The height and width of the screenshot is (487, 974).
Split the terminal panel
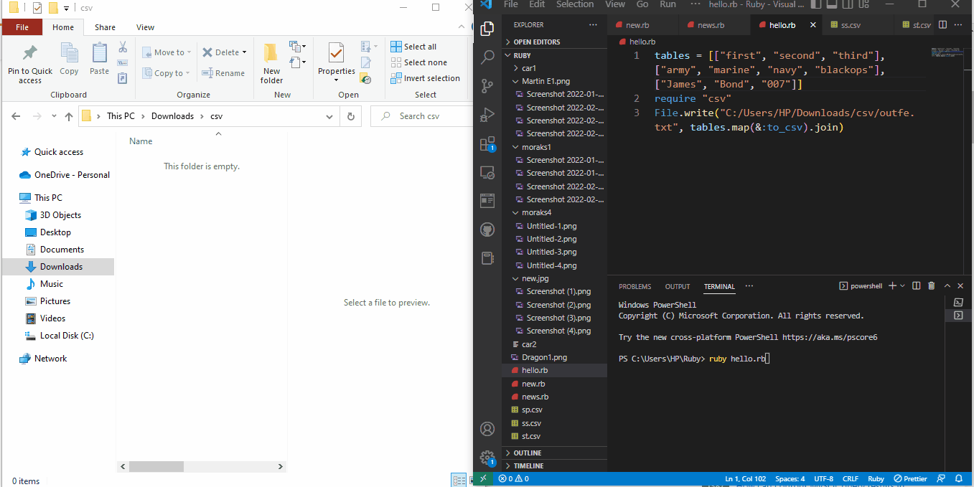point(917,286)
